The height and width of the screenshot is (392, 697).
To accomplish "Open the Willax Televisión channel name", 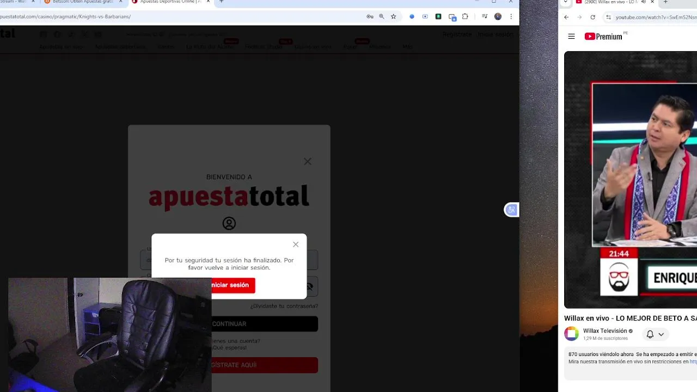I will 605,331.
